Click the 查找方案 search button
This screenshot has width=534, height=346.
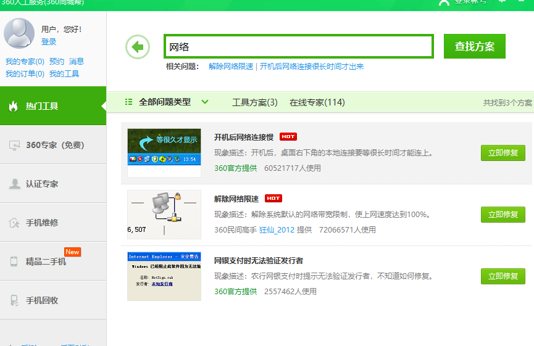(x=474, y=46)
